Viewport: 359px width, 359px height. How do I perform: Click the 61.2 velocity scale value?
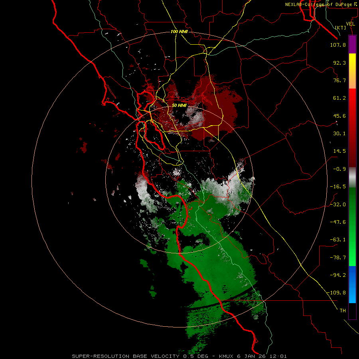click(339, 98)
